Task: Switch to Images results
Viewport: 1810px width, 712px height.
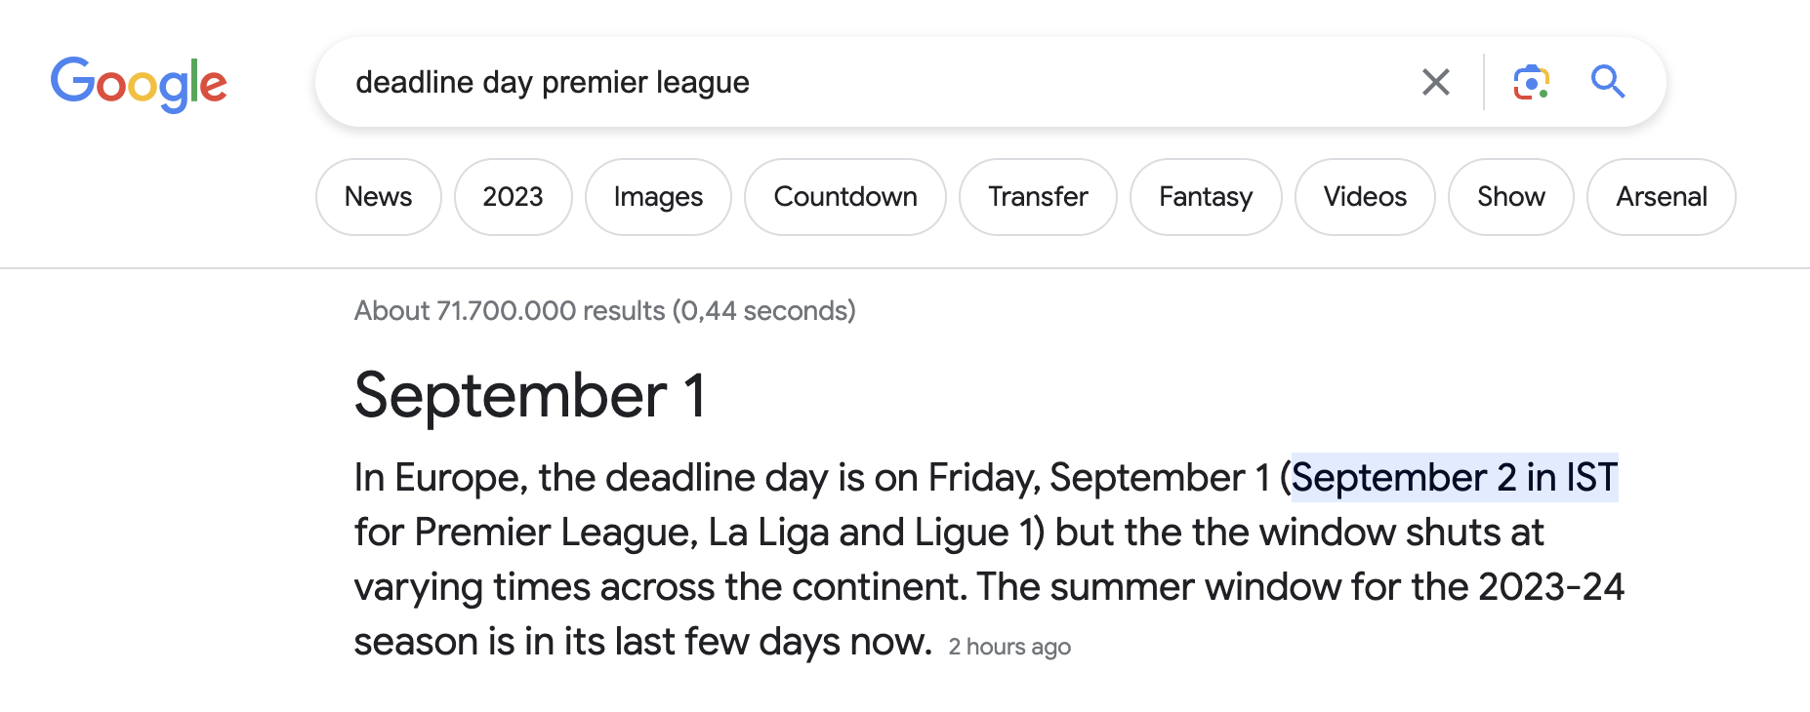Action: tap(658, 197)
